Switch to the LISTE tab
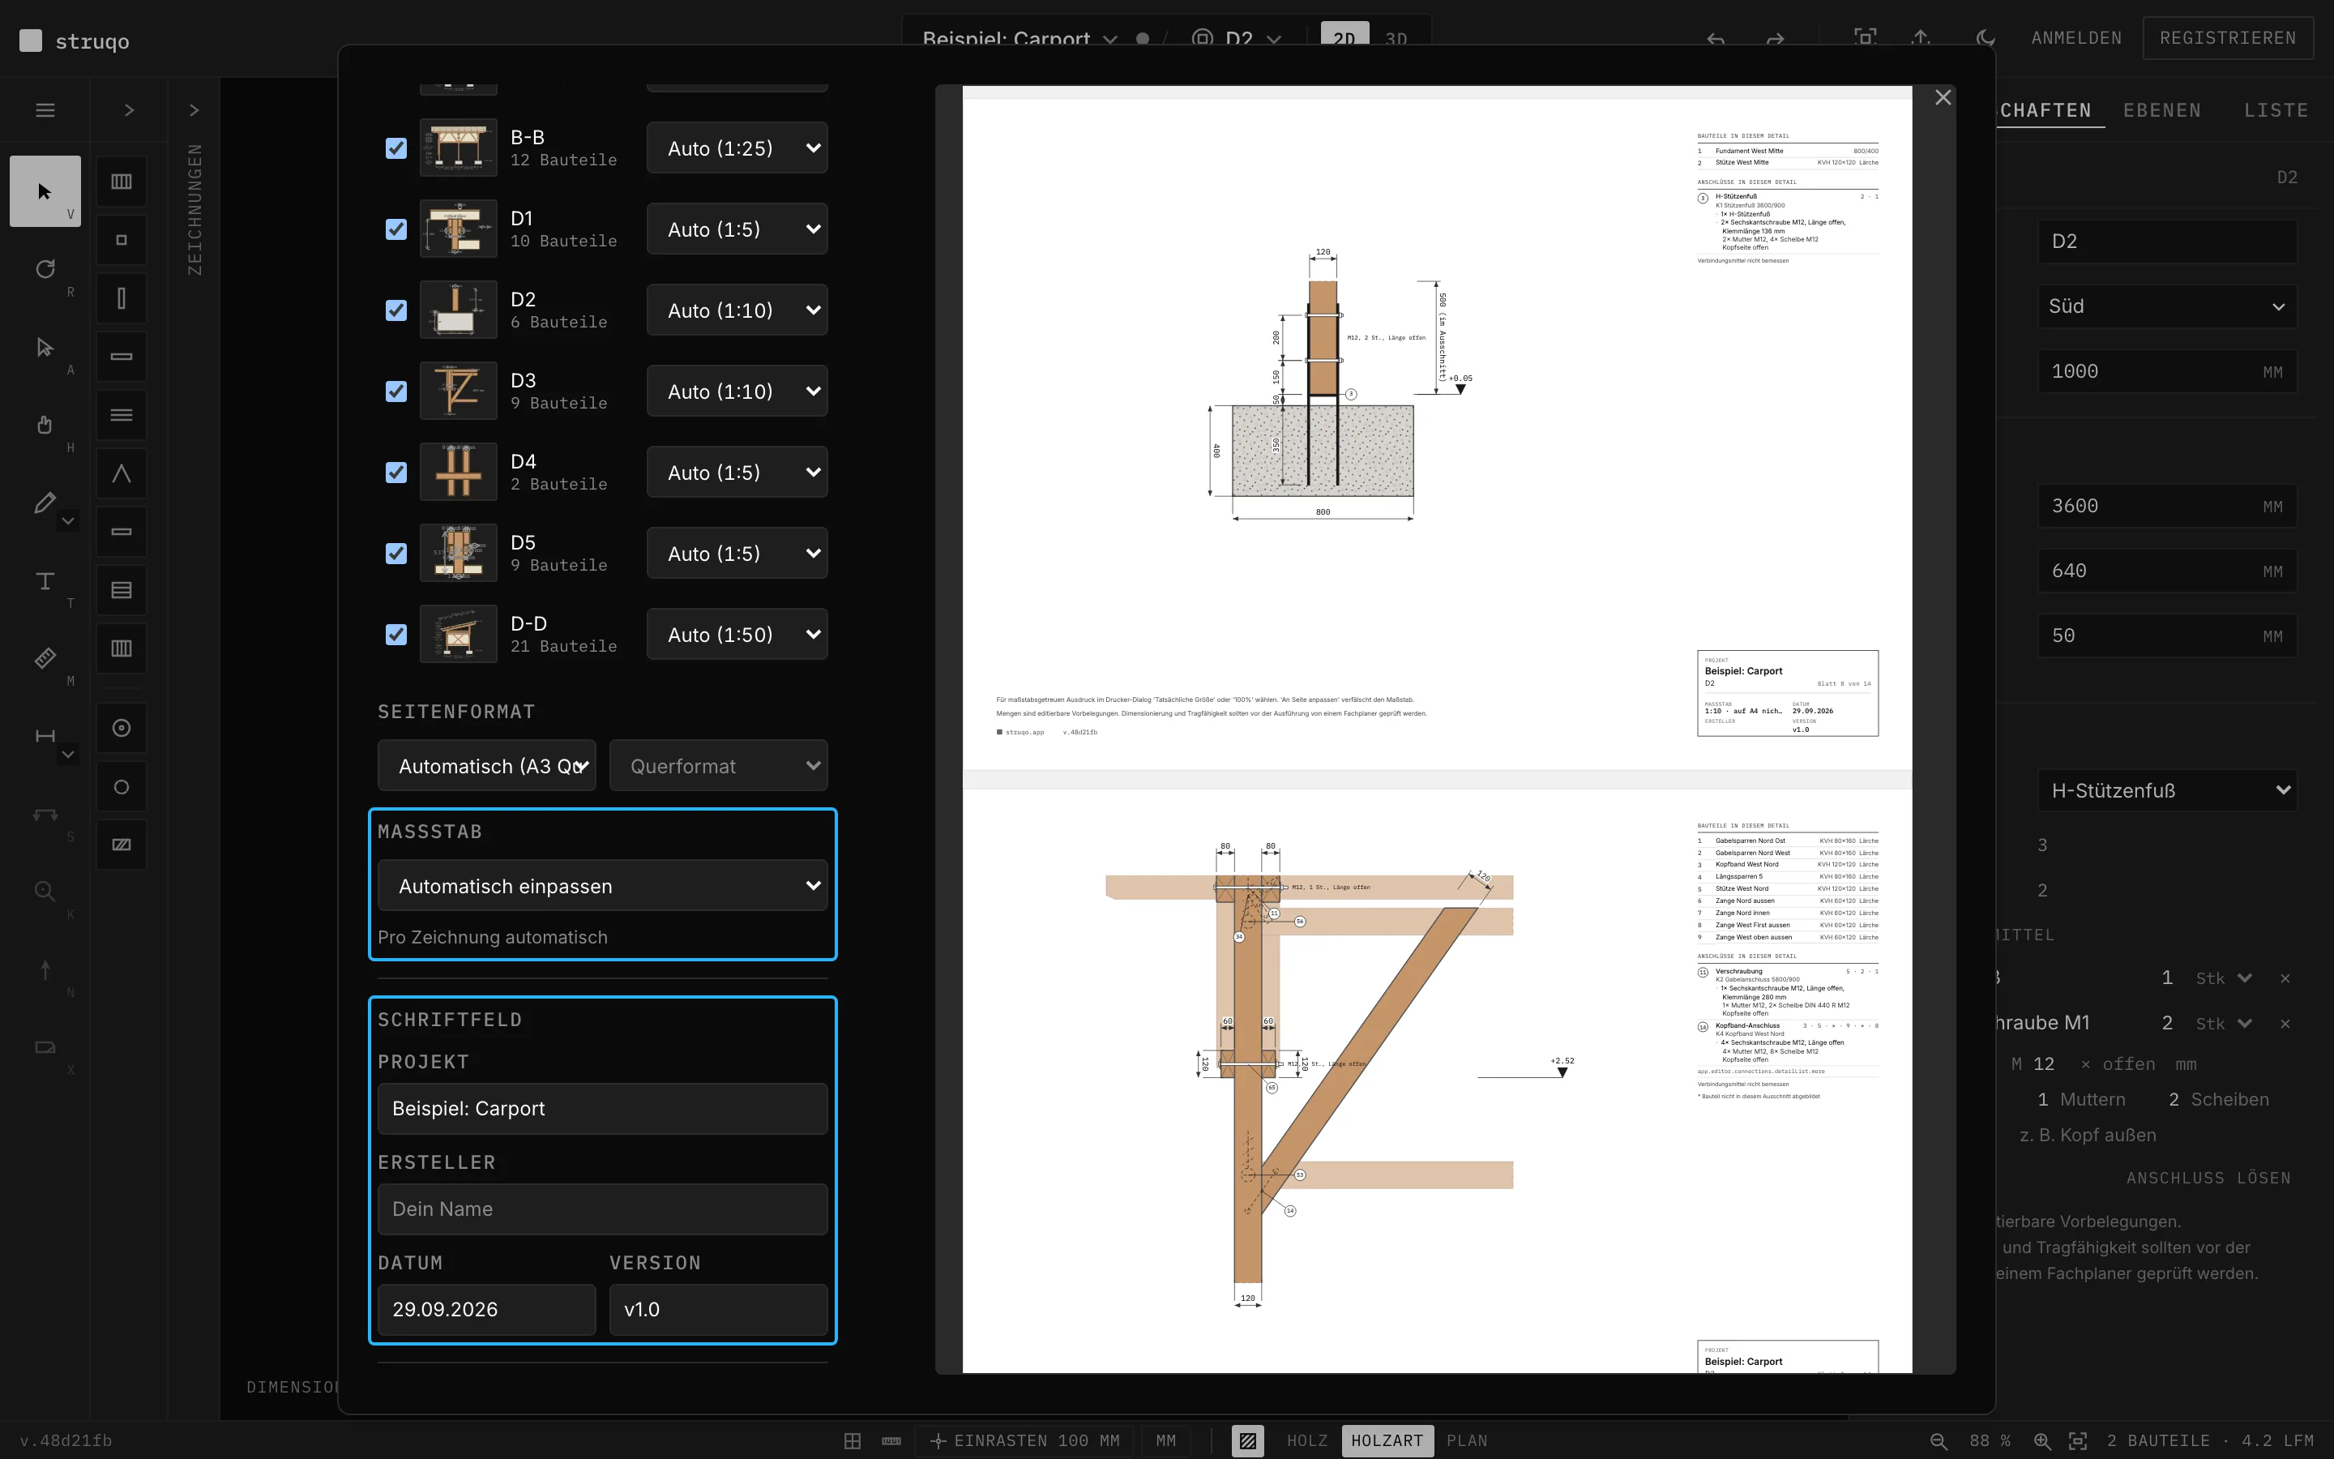Viewport: 2334px width, 1459px height. [x=2276, y=110]
